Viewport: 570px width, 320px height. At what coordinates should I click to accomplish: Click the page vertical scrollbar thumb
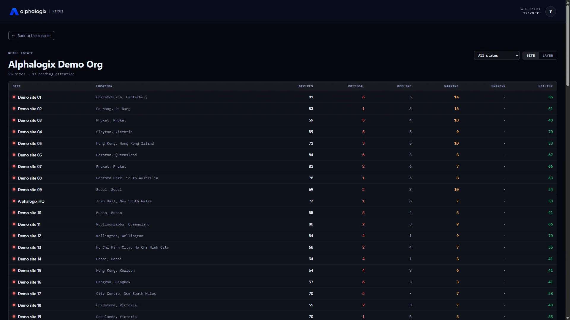(x=568, y=46)
